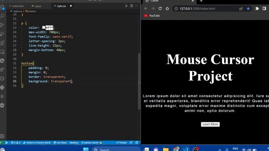Image resolution: width=269 pixels, height=151 pixels.
Task: Start Live Share from status bar
Action: coord(60,143)
